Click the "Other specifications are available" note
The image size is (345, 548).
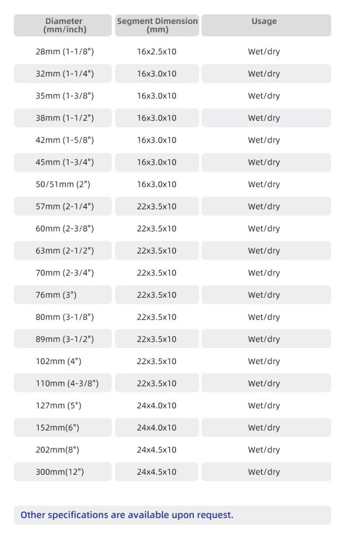click(x=127, y=515)
